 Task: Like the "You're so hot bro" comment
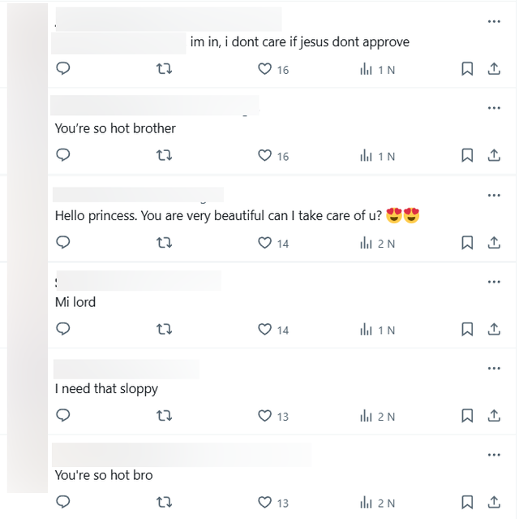264,503
